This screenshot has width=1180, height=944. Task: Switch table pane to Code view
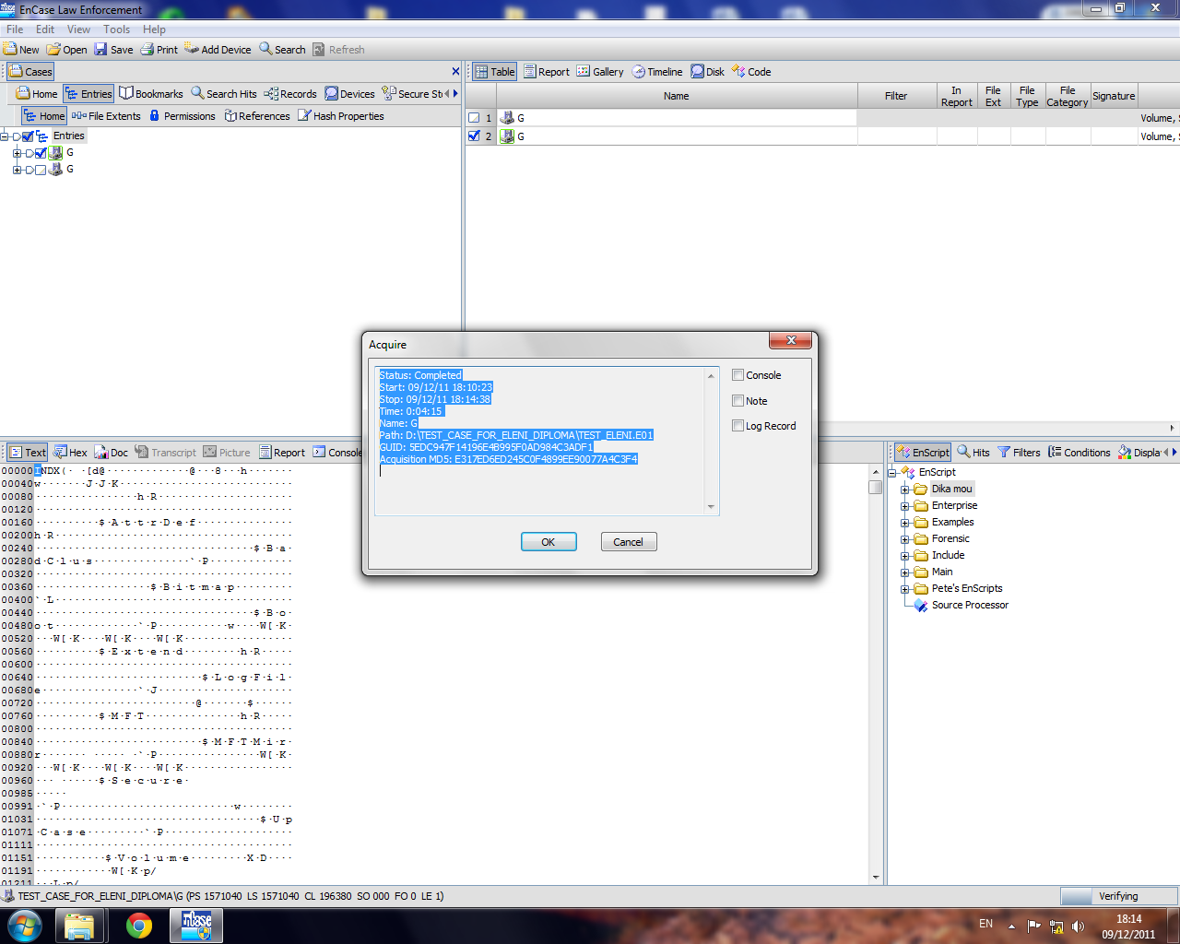point(751,72)
